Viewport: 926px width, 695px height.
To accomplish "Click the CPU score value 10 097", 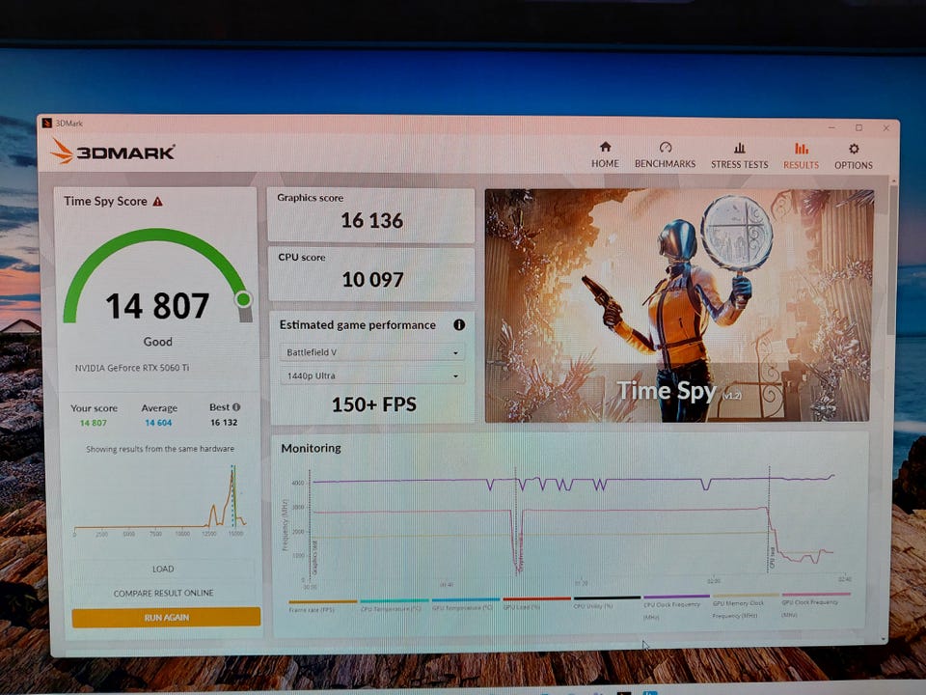I will coord(372,280).
